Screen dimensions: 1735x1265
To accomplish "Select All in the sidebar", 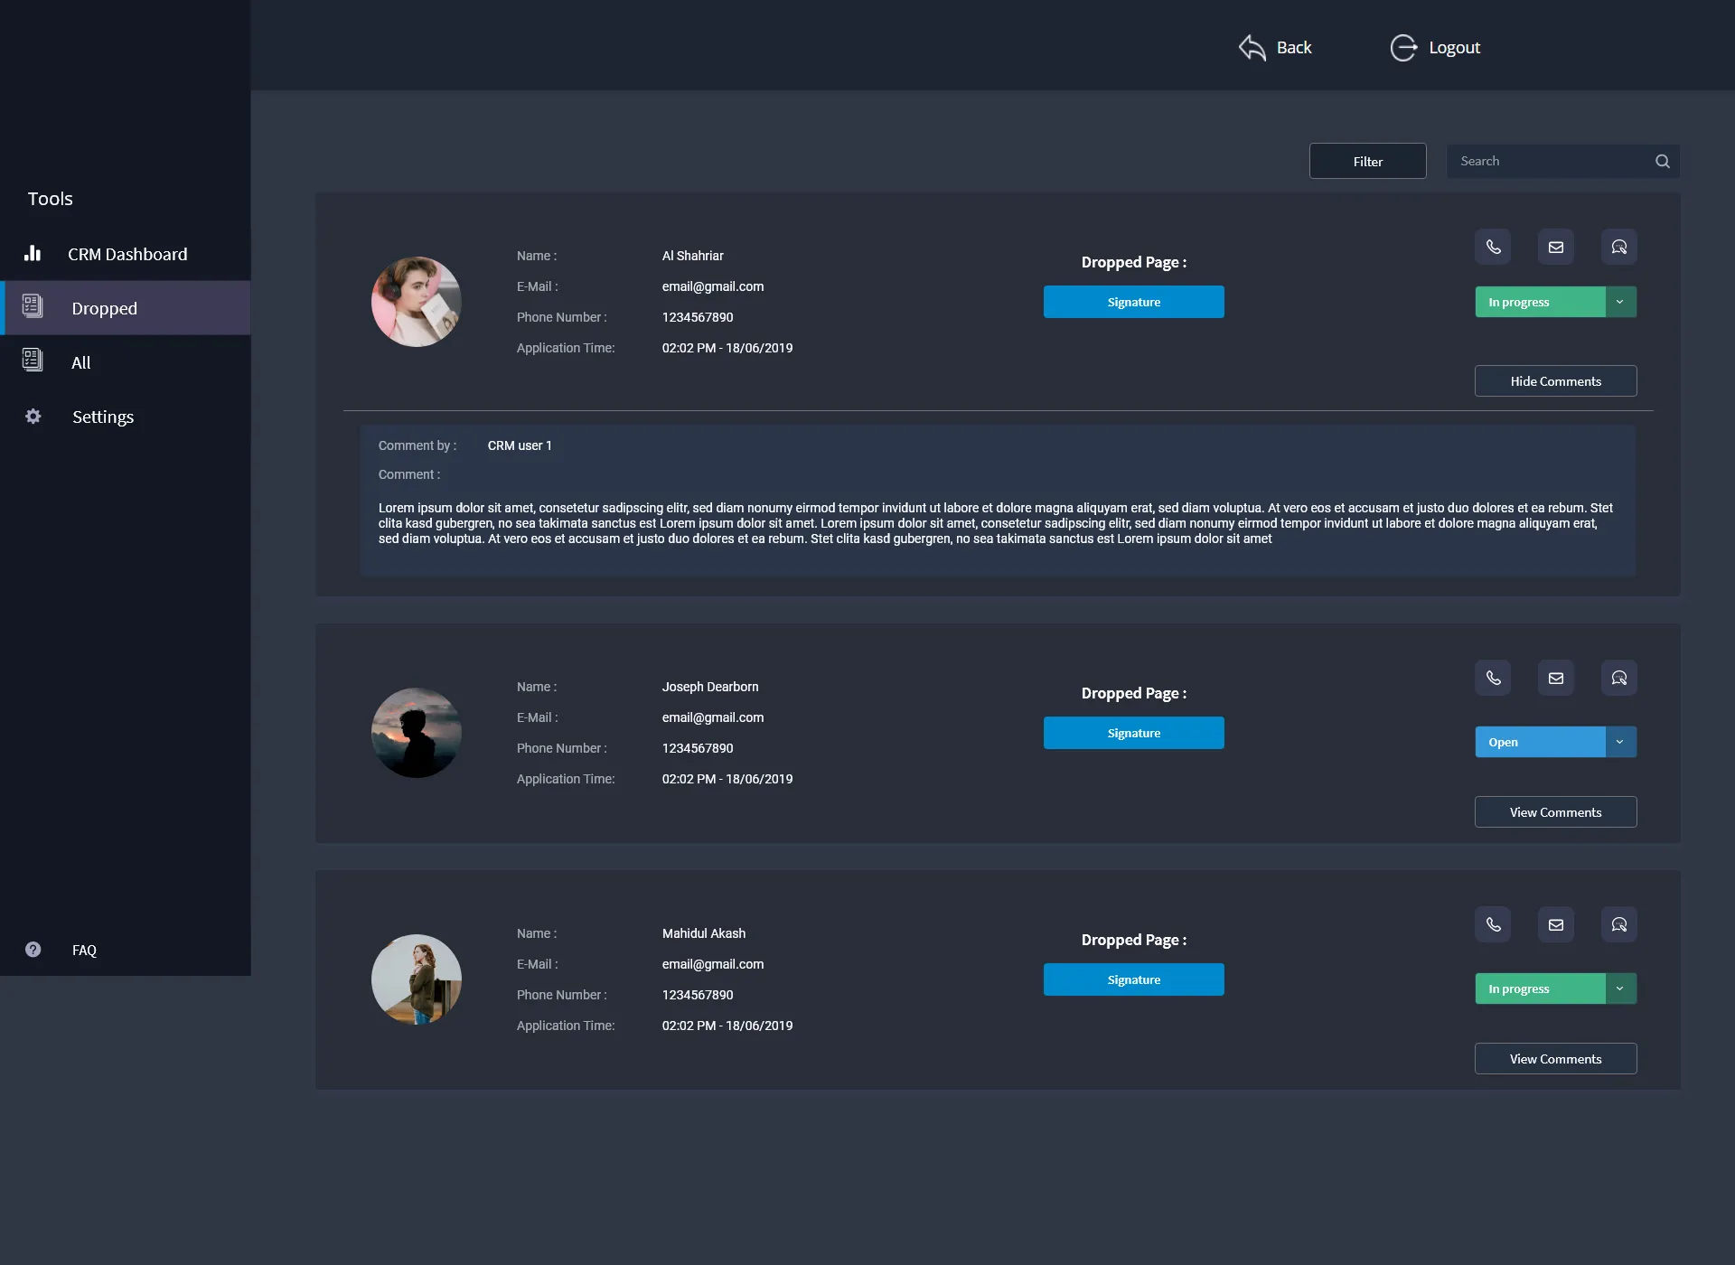I will coord(81,362).
